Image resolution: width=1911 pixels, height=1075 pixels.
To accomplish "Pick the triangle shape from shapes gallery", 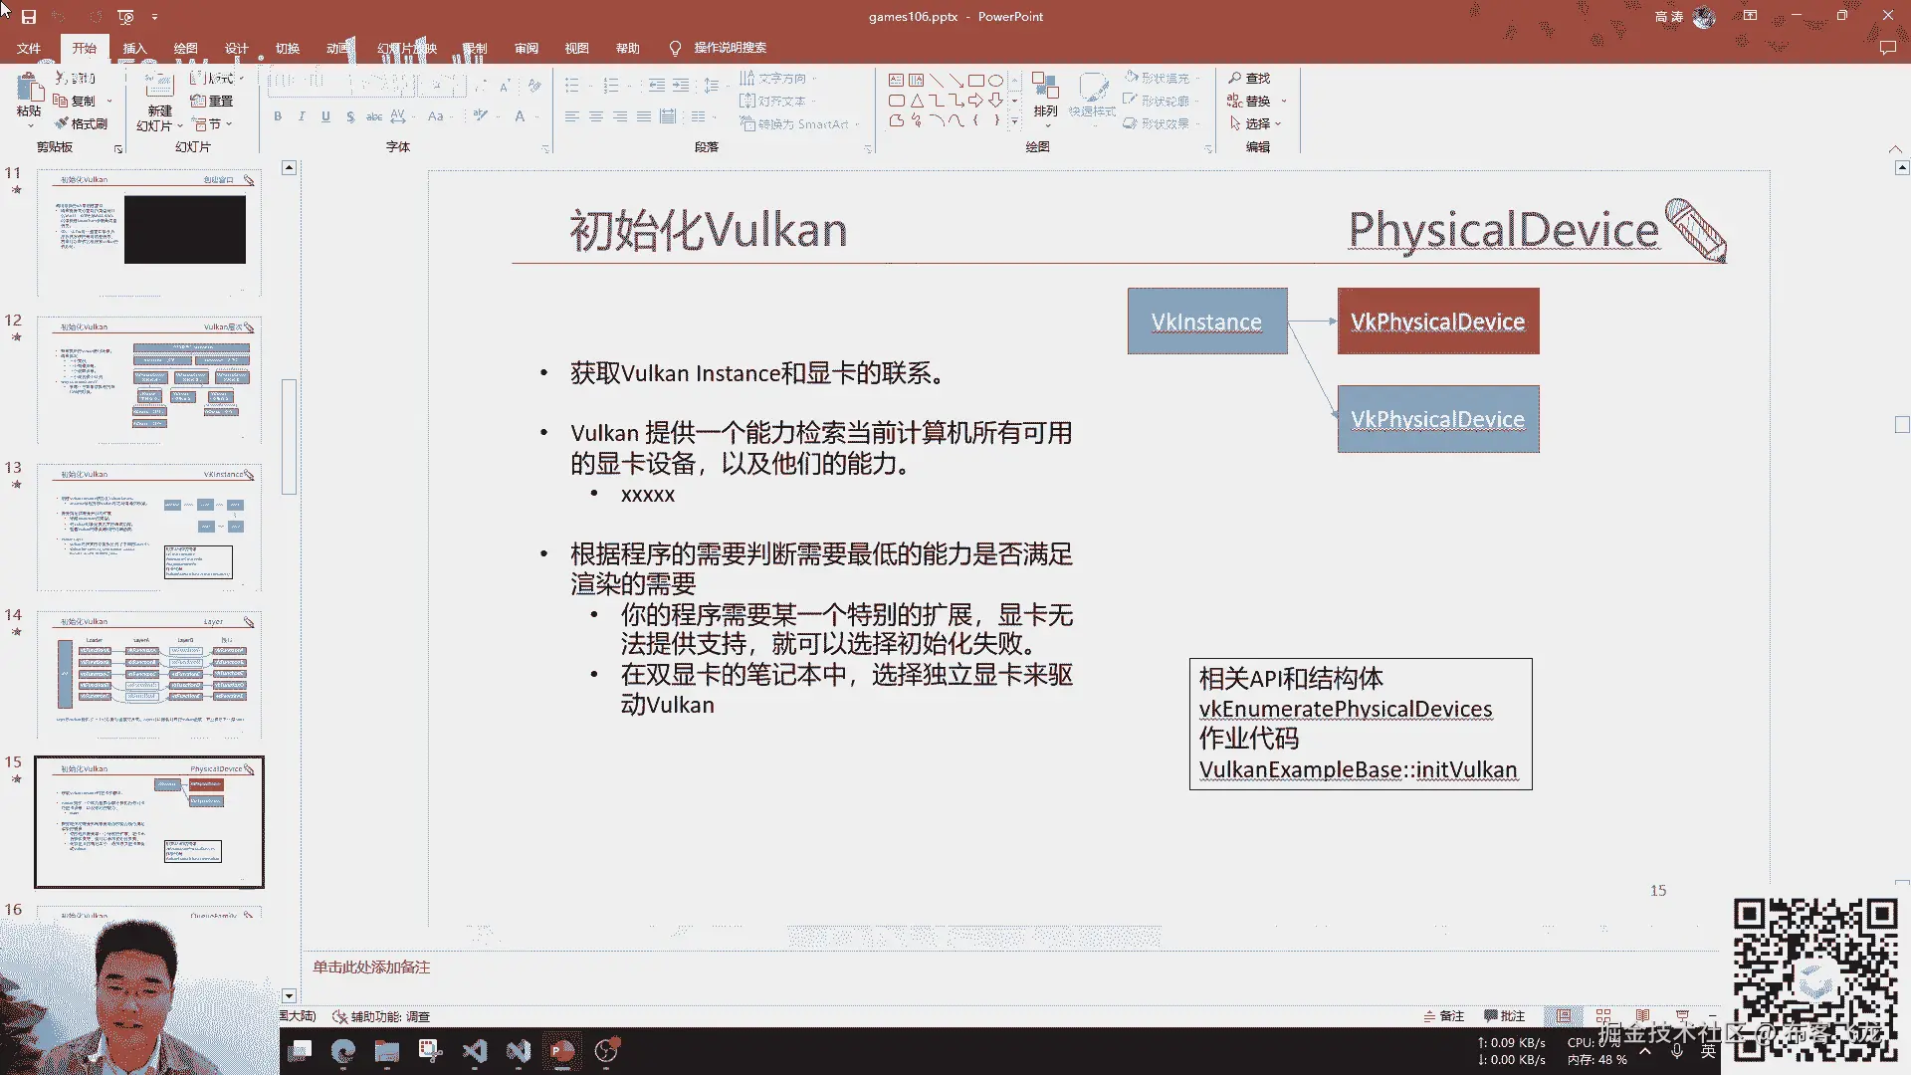I will click(x=917, y=101).
